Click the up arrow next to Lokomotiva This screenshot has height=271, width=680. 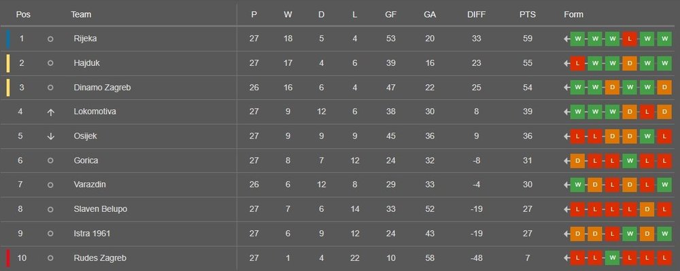click(50, 112)
